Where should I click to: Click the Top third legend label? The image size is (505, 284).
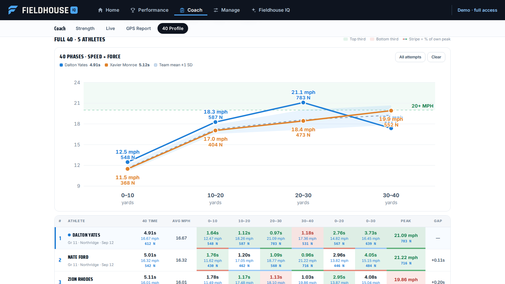pos(358,39)
